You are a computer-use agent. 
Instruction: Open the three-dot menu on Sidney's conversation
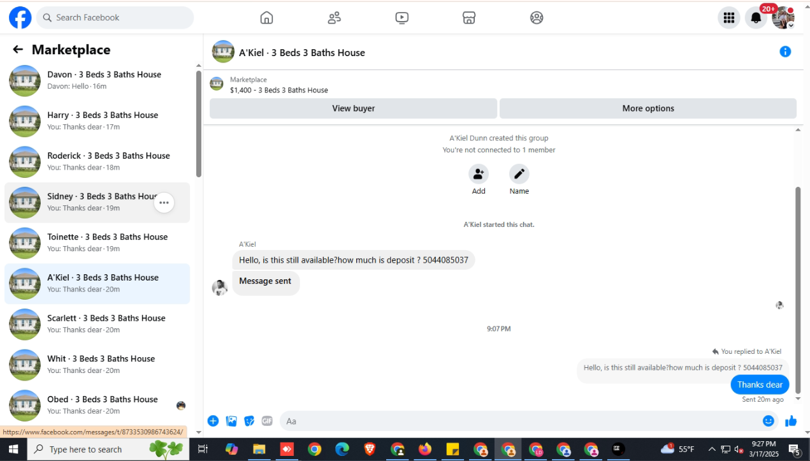point(164,203)
